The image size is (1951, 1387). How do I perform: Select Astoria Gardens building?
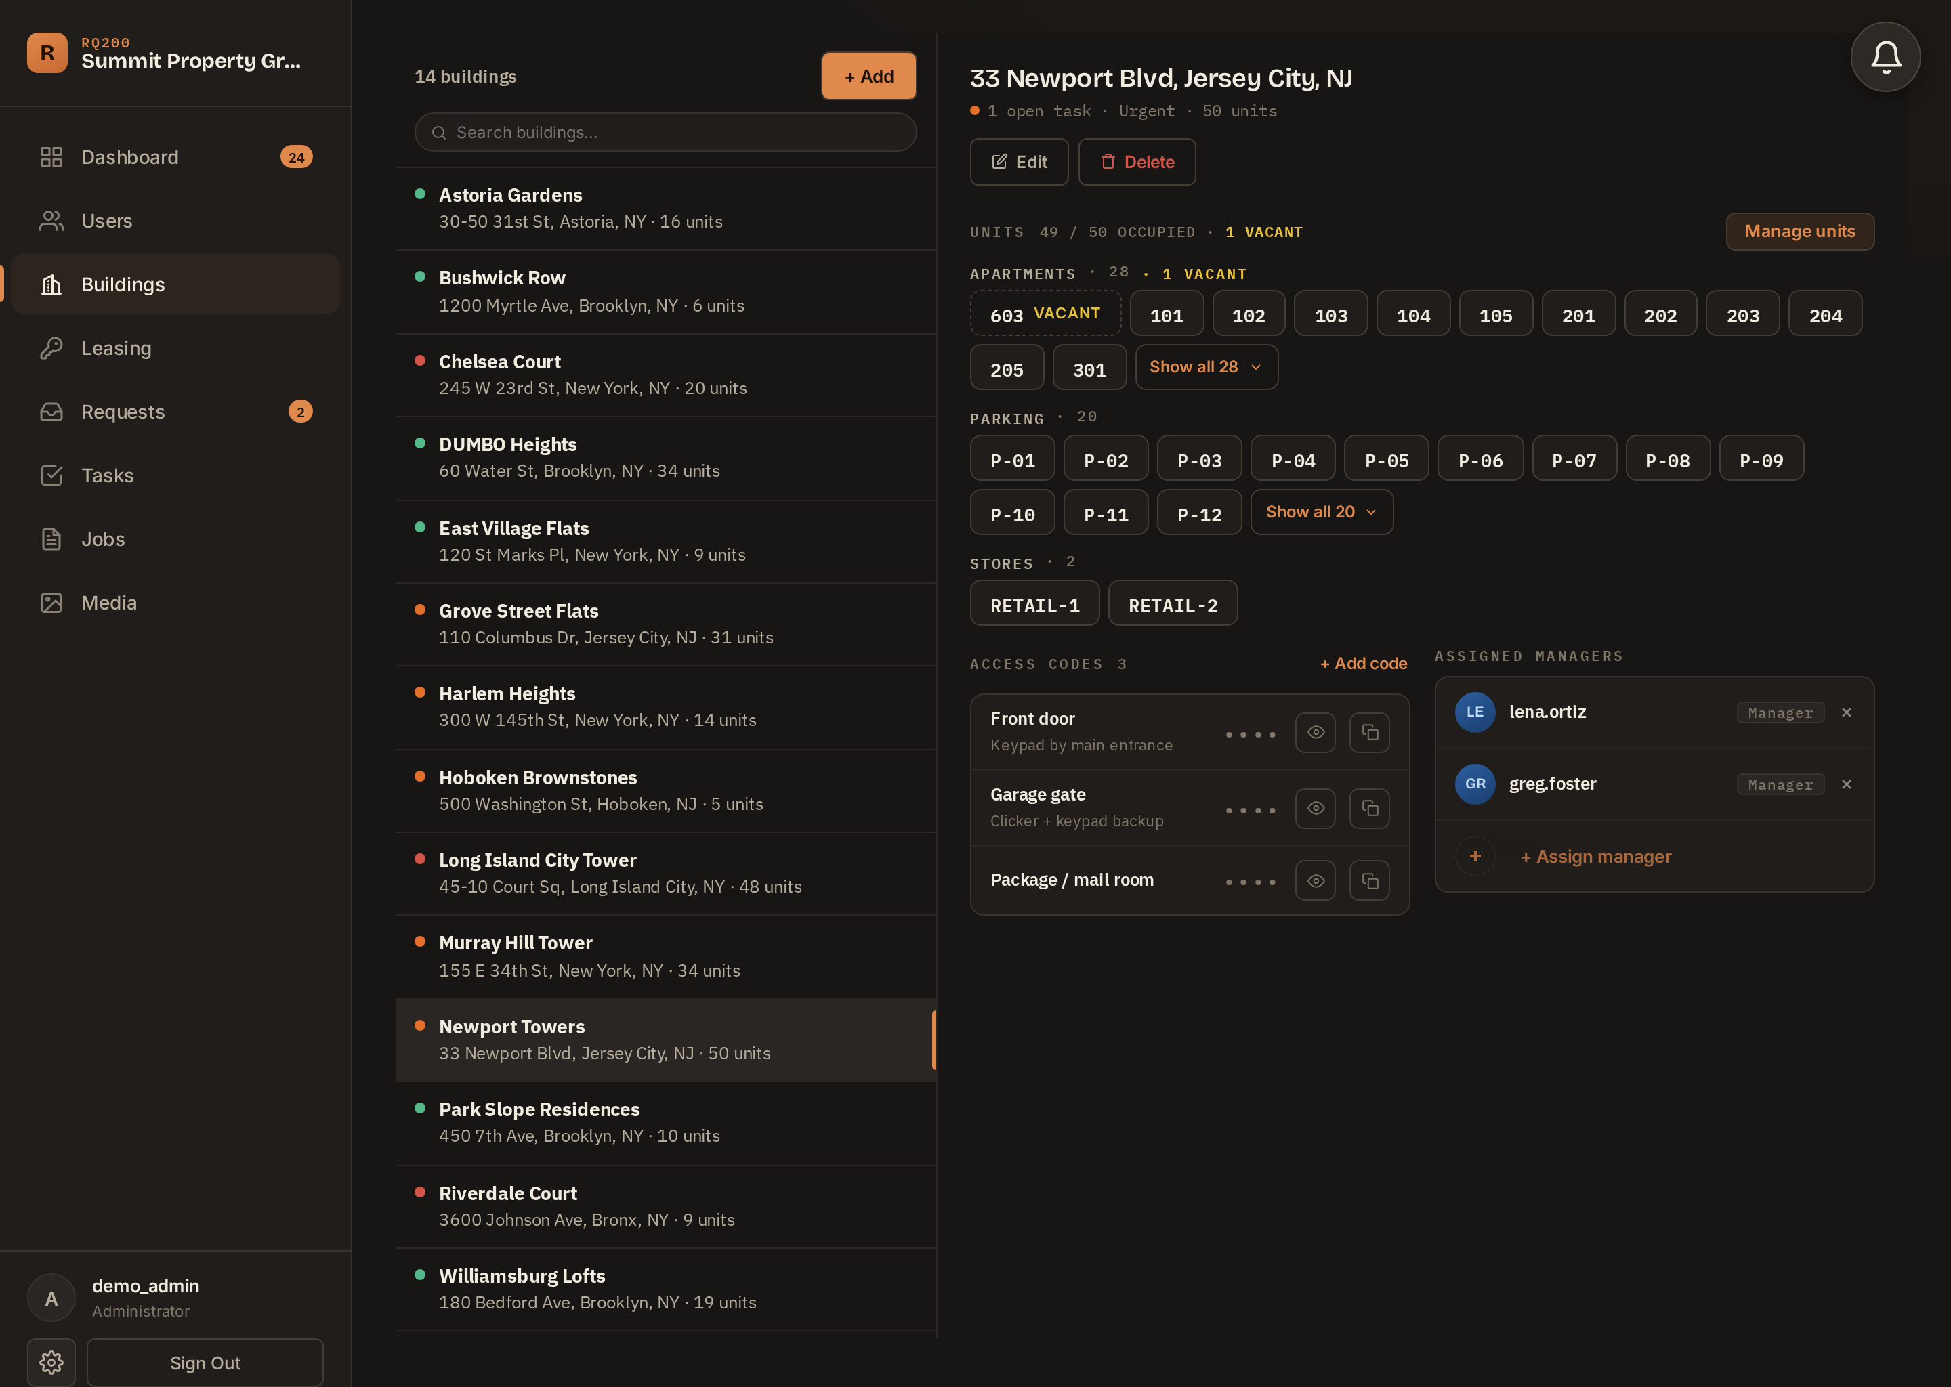[667, 209]
